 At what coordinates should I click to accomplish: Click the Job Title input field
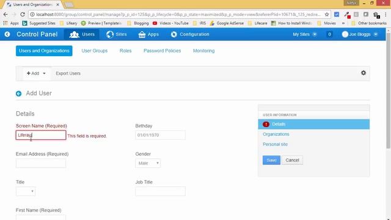coord(160,191)
